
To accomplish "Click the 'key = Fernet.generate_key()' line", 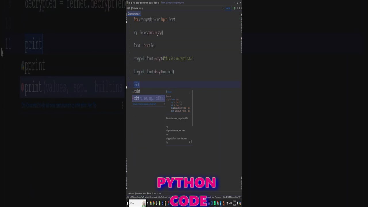I will click(148, 32).
